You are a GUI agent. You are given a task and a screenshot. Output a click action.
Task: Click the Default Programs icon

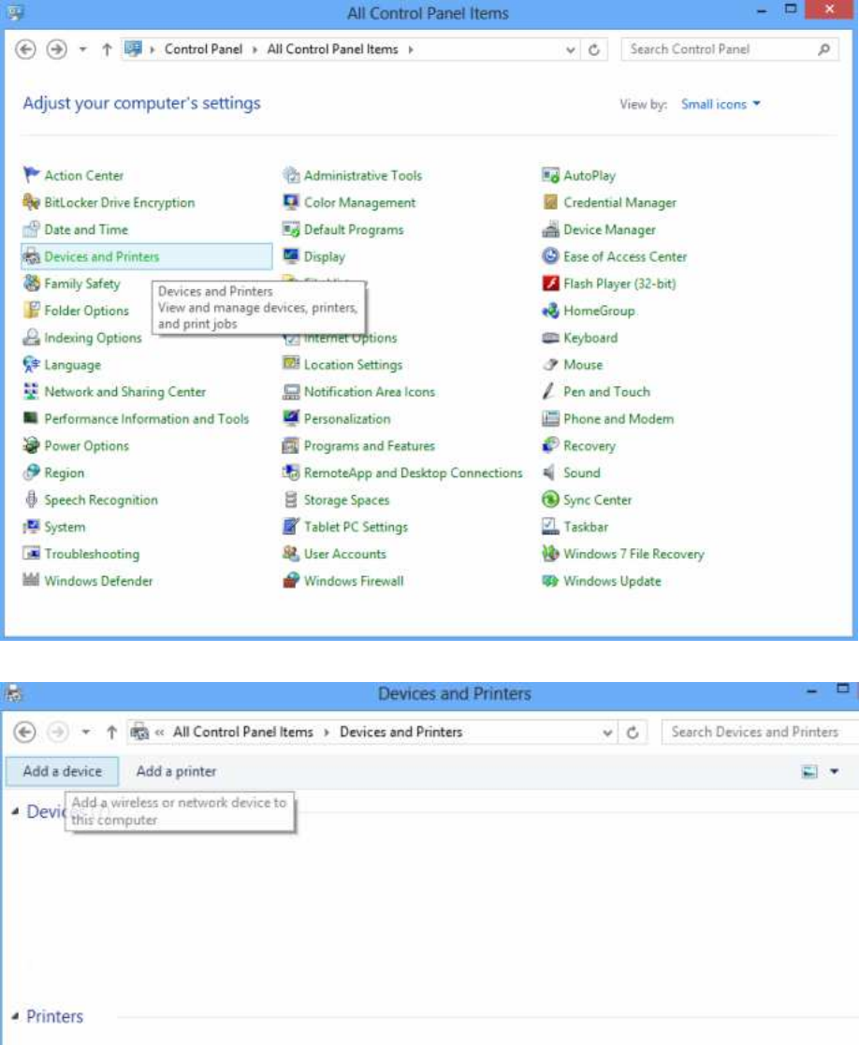(291, 229)
